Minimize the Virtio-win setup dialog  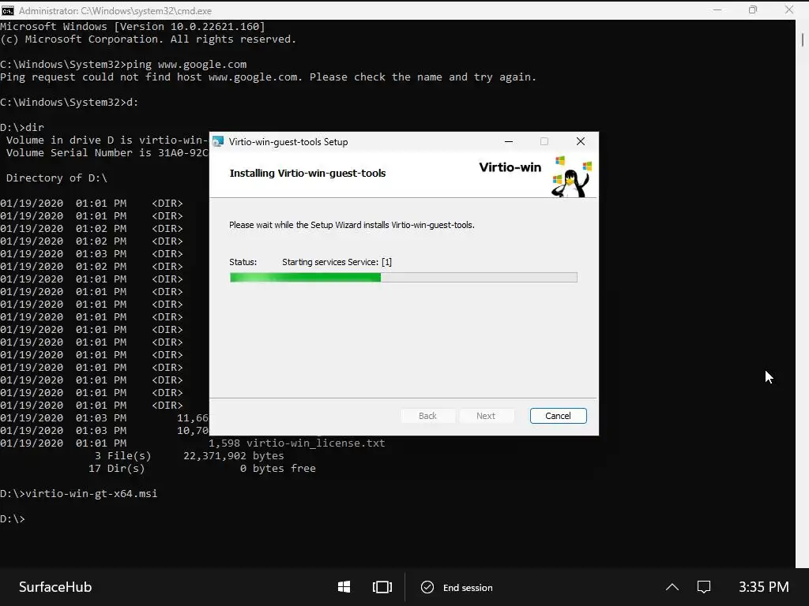pos(509,142)
